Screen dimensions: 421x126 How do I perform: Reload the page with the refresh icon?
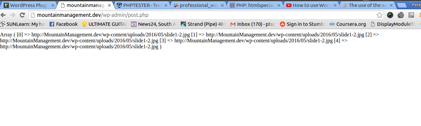point(22,15)
